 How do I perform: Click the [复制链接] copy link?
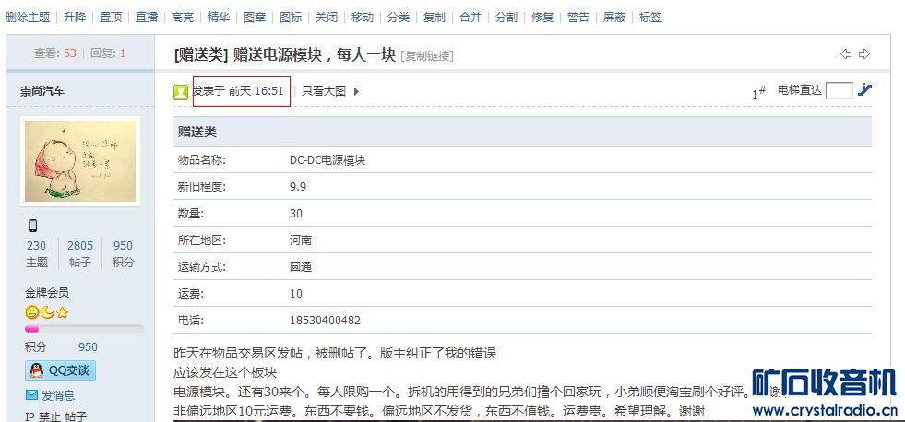(426, 56)
